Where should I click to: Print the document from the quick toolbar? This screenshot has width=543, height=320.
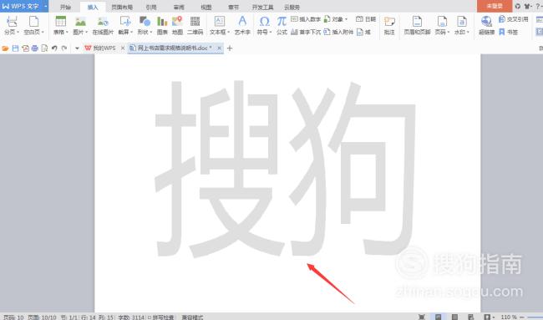[34, 48]
